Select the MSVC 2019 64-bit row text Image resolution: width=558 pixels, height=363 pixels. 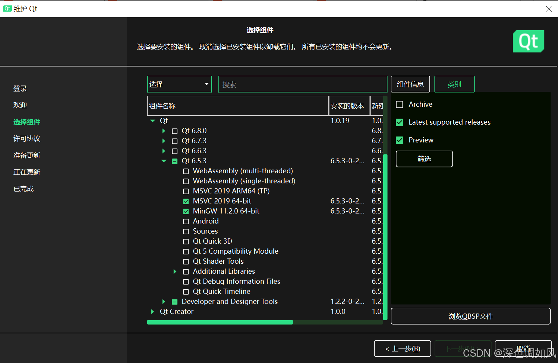click(x=222, y=201)
